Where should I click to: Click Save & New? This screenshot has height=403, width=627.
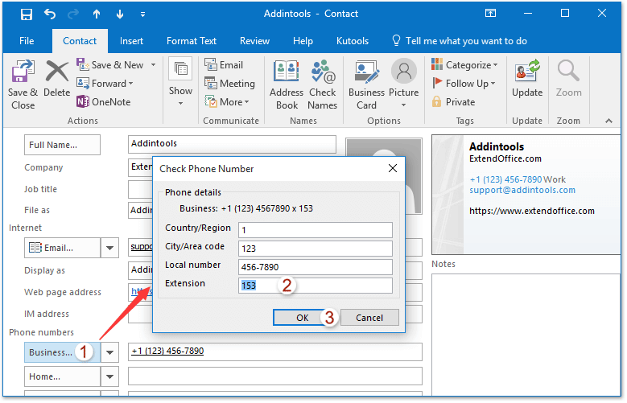click(x=110, y=65)
